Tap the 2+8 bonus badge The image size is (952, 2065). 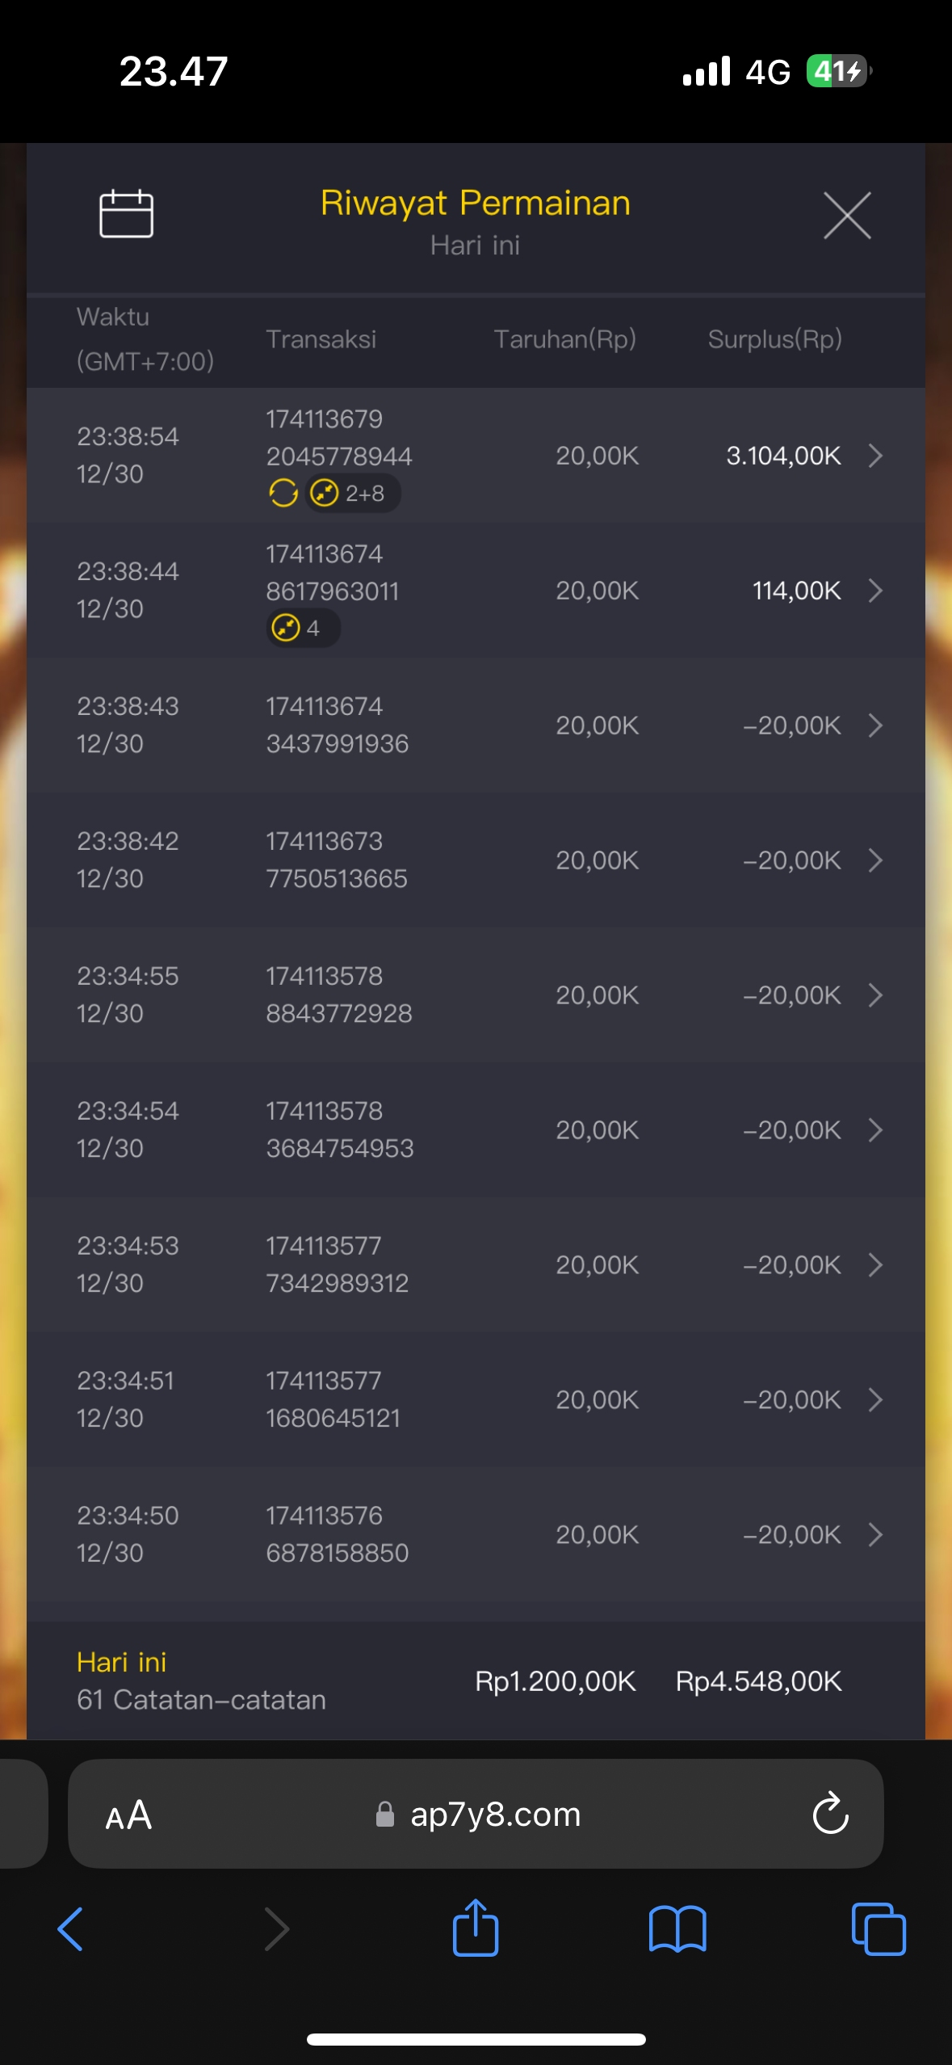coord(353,493)
